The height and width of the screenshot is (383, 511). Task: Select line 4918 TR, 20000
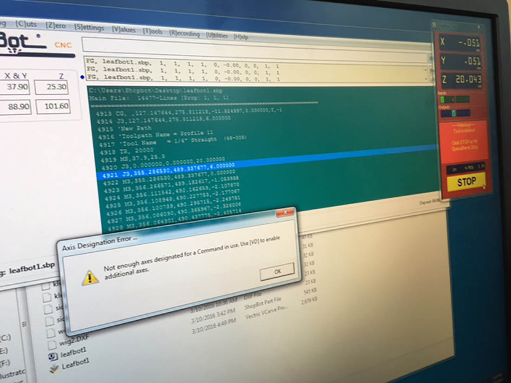pyautogui.click(x=127, y=151)
